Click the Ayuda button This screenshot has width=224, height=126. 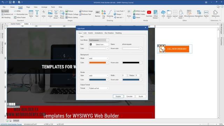(141, 97)
